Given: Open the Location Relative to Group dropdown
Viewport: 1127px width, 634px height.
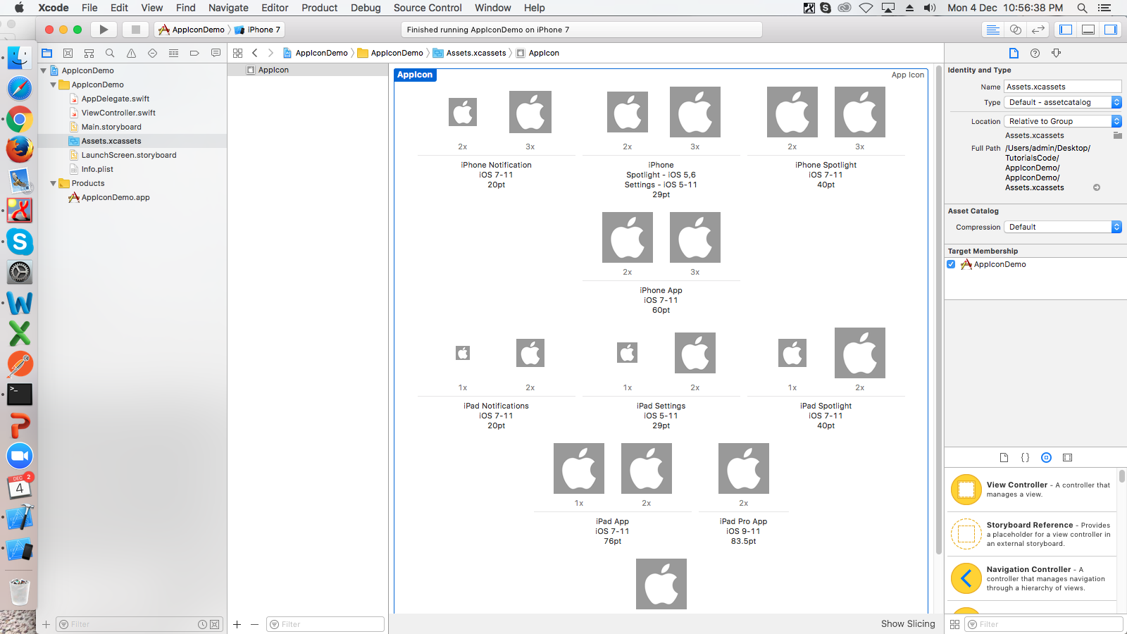Looking at the screenshot, I should click(x=1063, y=121).
